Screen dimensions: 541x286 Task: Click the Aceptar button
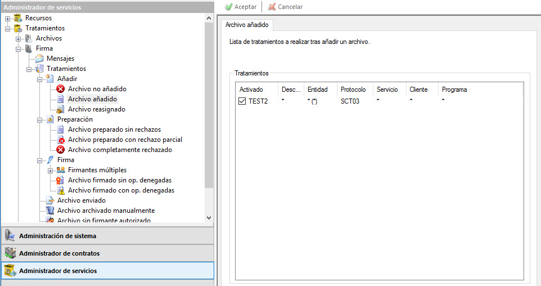[241, 7]
